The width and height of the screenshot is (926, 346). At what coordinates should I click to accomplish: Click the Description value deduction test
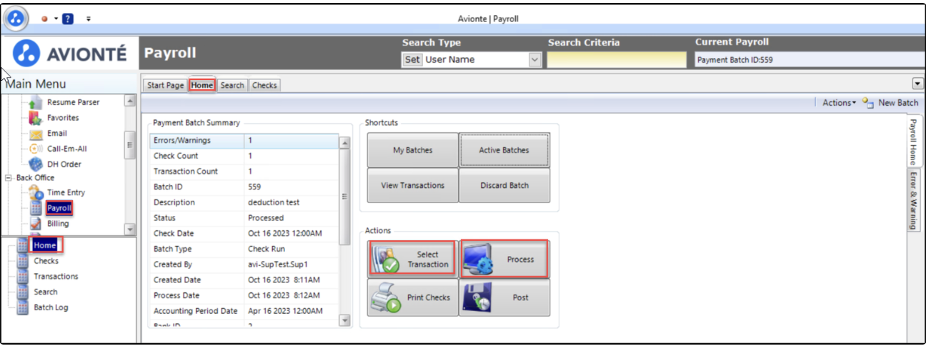tap(274, 202)
